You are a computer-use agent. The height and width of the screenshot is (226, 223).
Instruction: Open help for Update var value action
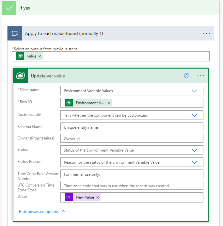point(187,76)
